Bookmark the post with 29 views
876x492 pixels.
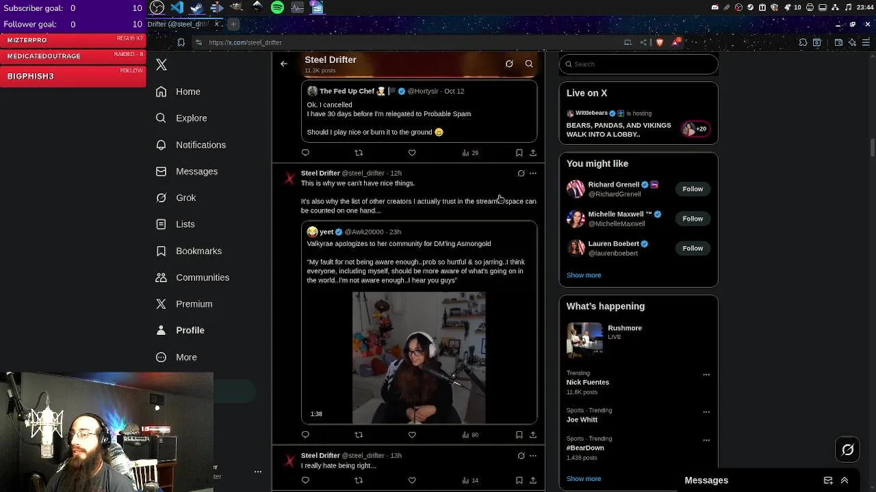(519, 152)
